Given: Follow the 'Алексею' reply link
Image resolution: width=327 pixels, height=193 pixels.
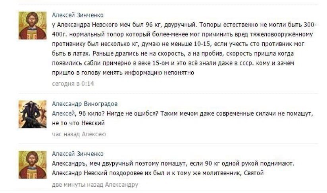Looking at the screenshot, I should (94, 134).
